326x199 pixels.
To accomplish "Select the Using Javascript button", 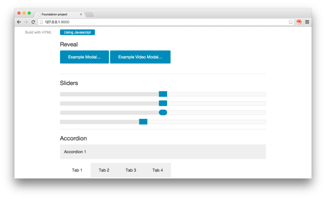I will coord(77,32).
